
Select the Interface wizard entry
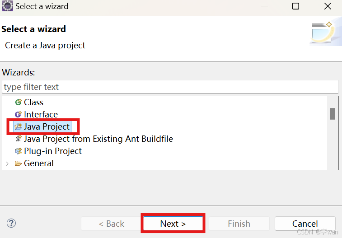[x=41, y=114]
